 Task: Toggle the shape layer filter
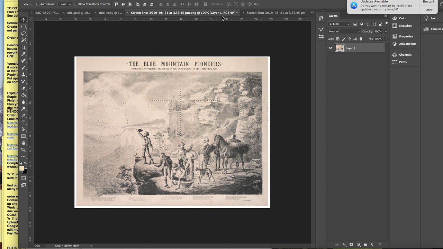click(x=374, y=24)
